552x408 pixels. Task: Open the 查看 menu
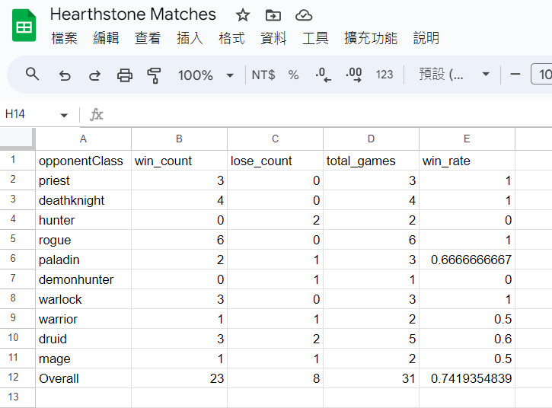click(x=148, y=38)
